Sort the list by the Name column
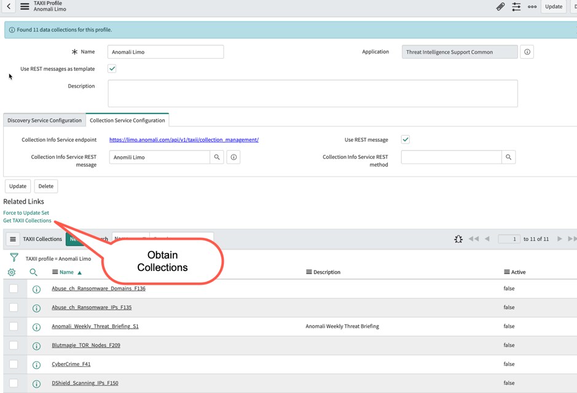Image resolution: width=577 pixels, height=393 pixels. 67,272
